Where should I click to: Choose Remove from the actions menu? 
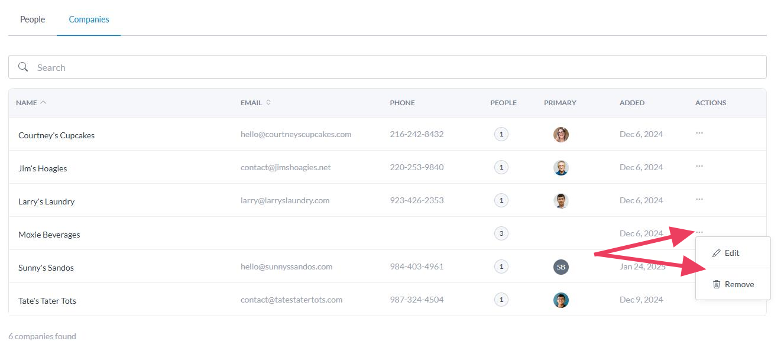(x=733, y=284)
